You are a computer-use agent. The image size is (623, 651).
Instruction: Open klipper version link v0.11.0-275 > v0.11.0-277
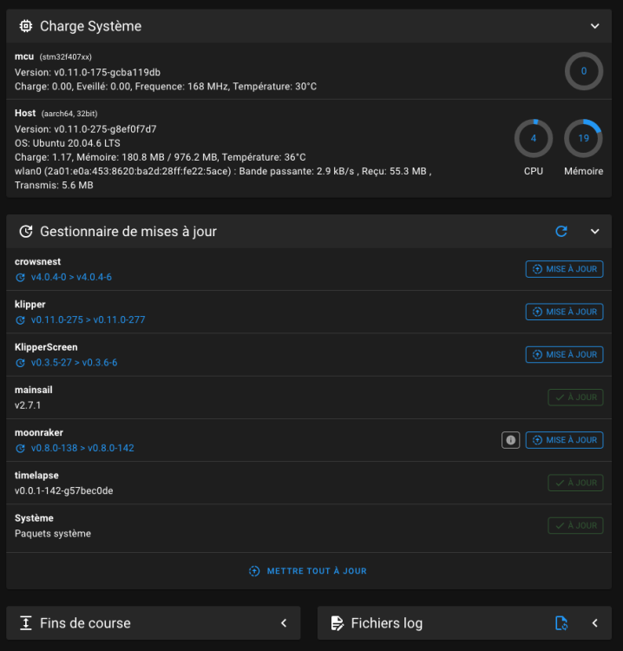[88, 320]
